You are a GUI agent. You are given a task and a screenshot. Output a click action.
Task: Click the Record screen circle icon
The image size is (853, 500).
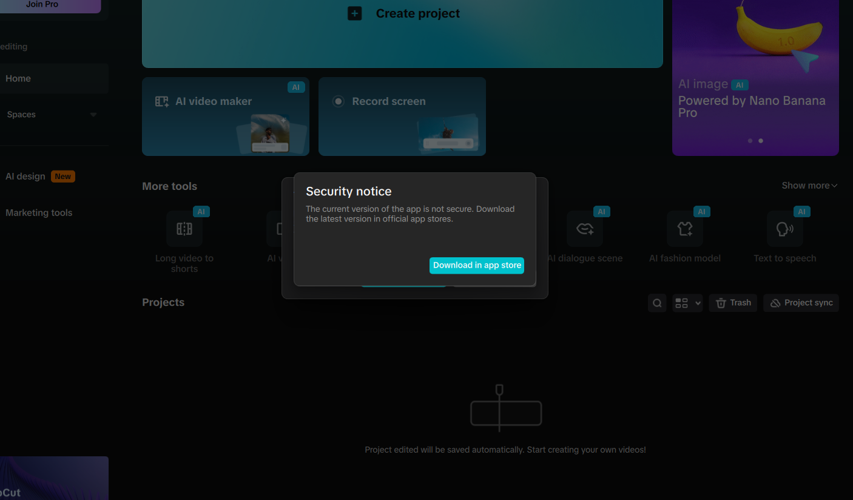tap(339, 101)
